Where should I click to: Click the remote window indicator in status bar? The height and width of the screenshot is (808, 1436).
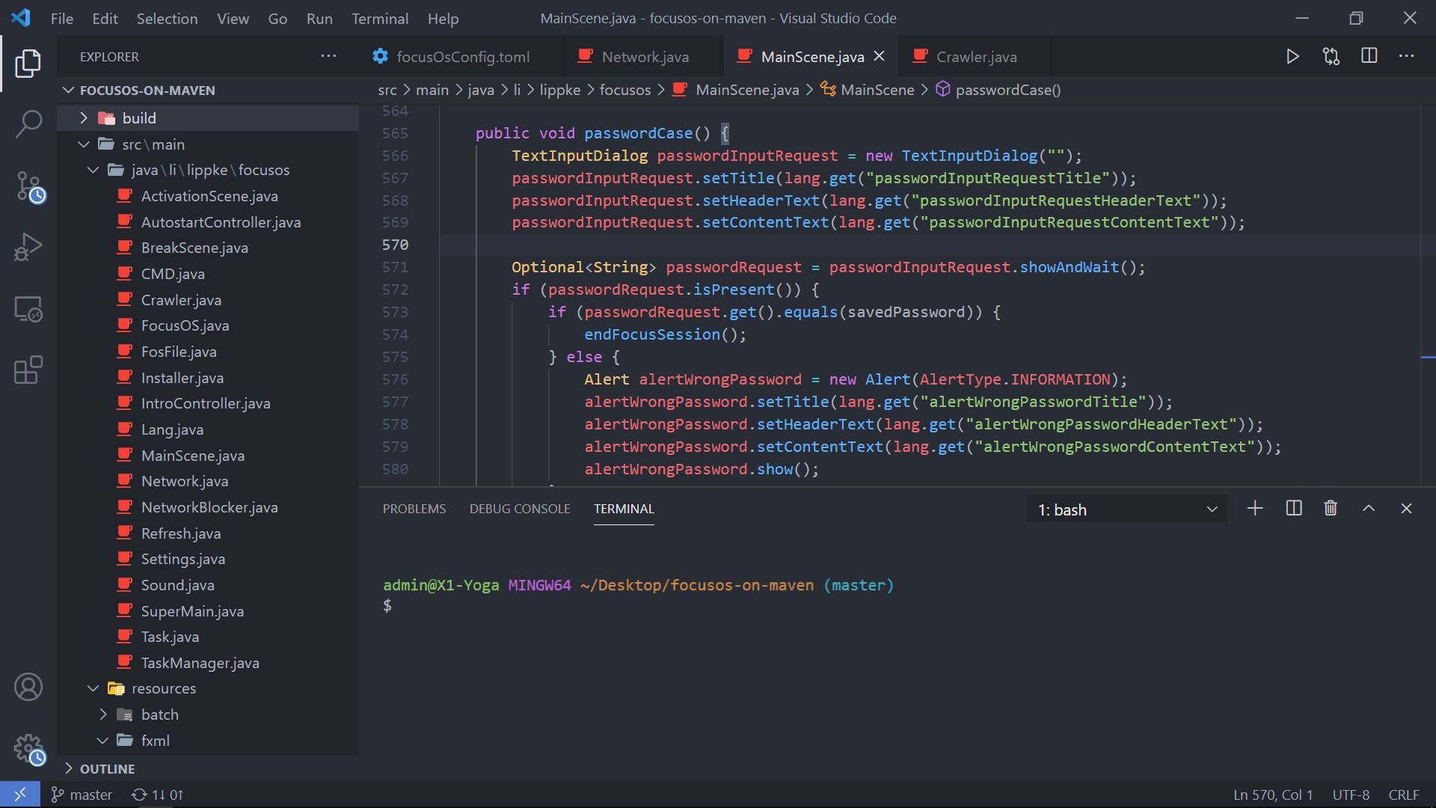point(20,795)
